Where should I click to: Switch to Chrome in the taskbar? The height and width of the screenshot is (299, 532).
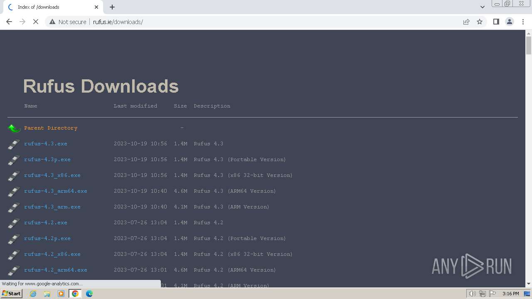(x=75, y=294)
